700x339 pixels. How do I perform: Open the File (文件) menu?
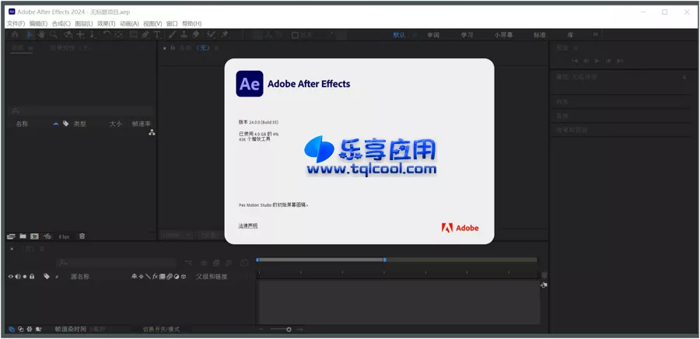click(16, 23)
